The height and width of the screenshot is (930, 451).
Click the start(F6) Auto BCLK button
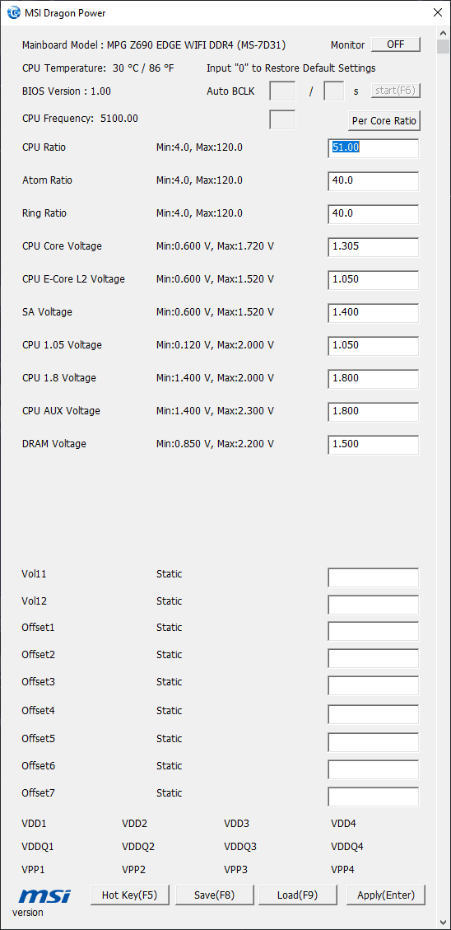pos(396,91)
